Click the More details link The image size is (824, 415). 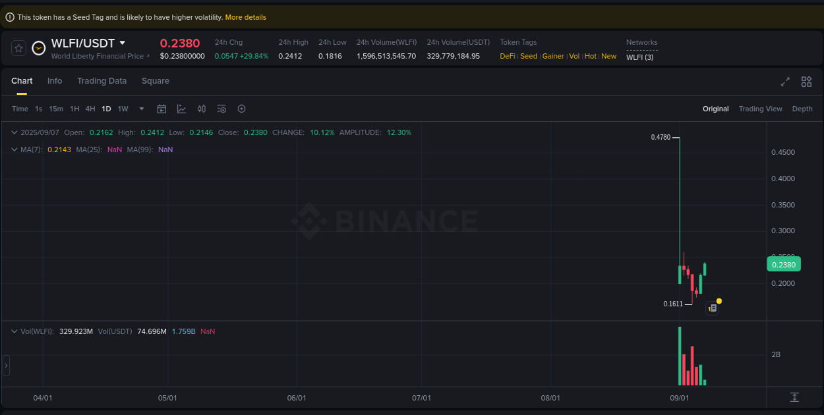point(245,17)
